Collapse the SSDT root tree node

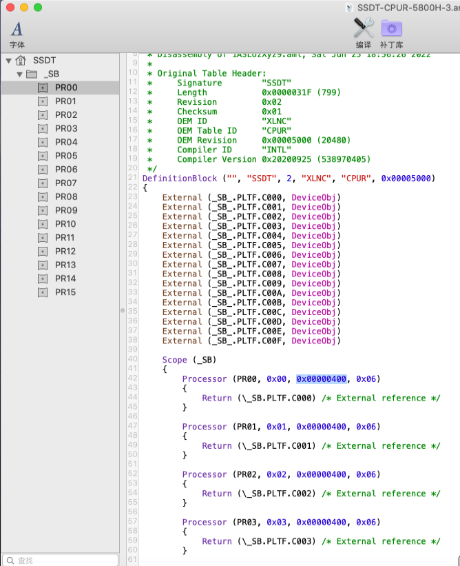click(8, 61)
